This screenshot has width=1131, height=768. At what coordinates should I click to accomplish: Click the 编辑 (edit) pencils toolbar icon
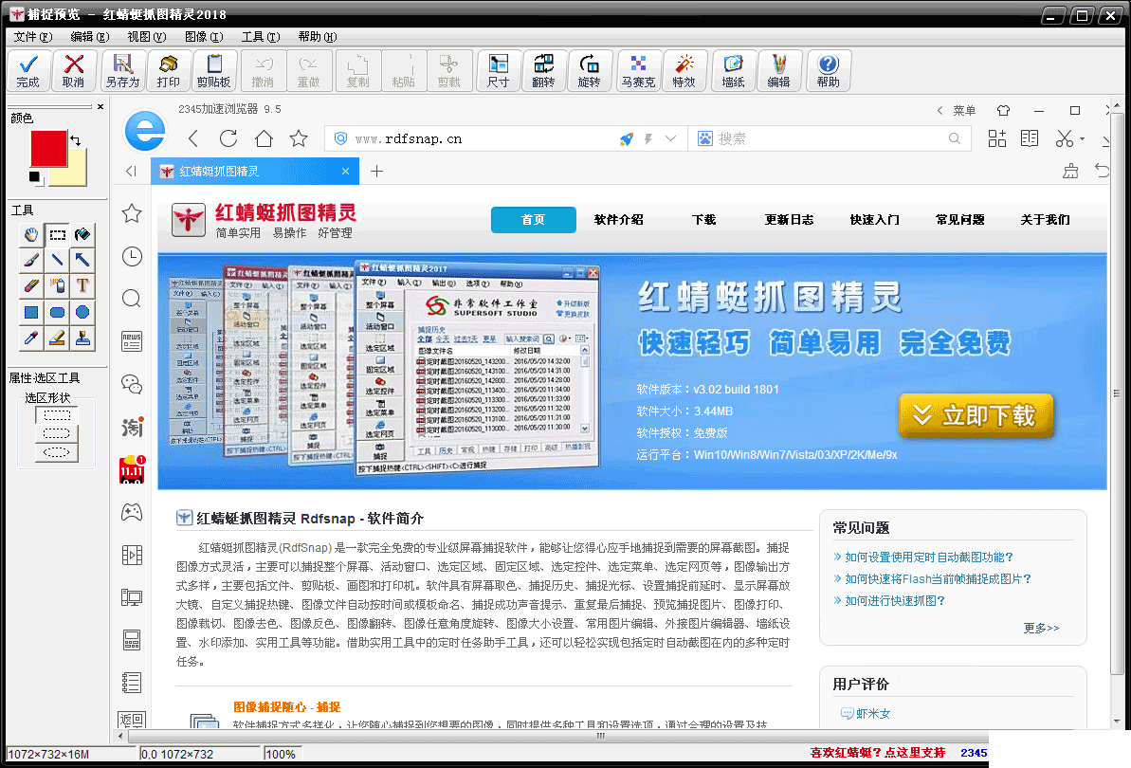click(778, 71)
